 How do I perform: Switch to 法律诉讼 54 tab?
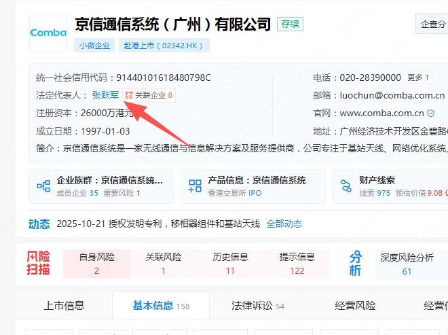pyautogui.click(x=258, y=306)
